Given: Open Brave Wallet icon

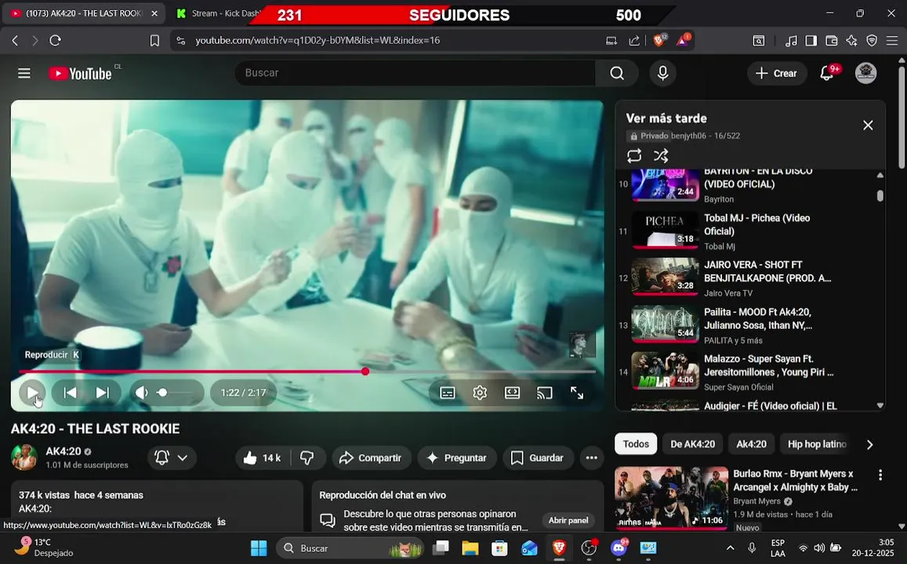Looking at the screenshot, I should pyautogui.click(x=831, y=41).
